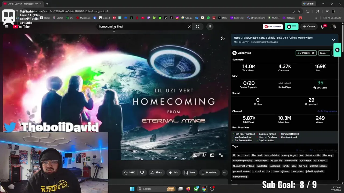Open the Windows Start menu
The width and height of the screenshot is (344, 193).
coord(132,189)
